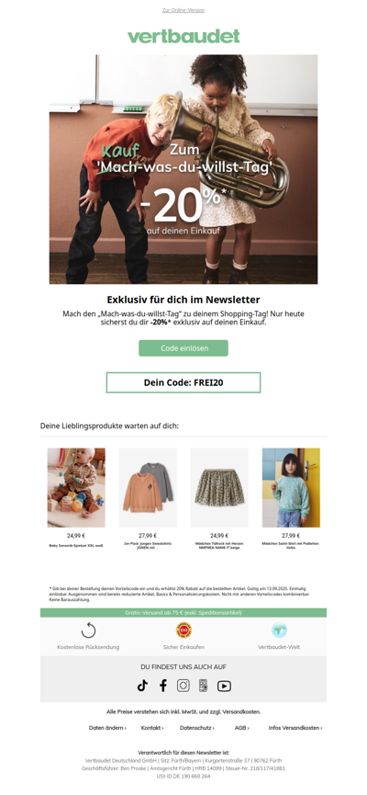
Task: Click the mobile app phone icon
Action: [x=204, y=686]
